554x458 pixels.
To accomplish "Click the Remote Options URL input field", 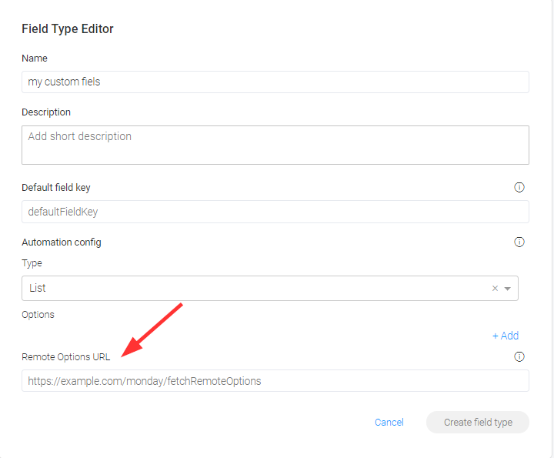I will tap(275, 381).
